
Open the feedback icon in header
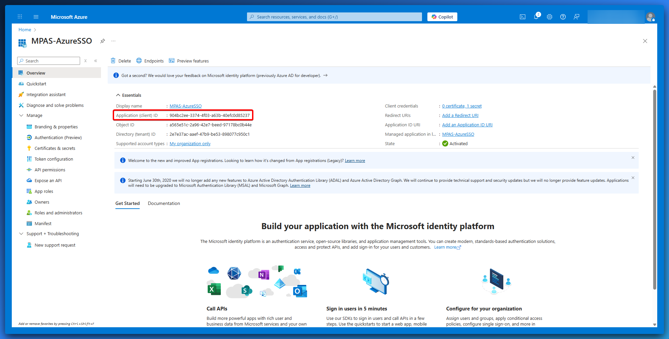576,17
